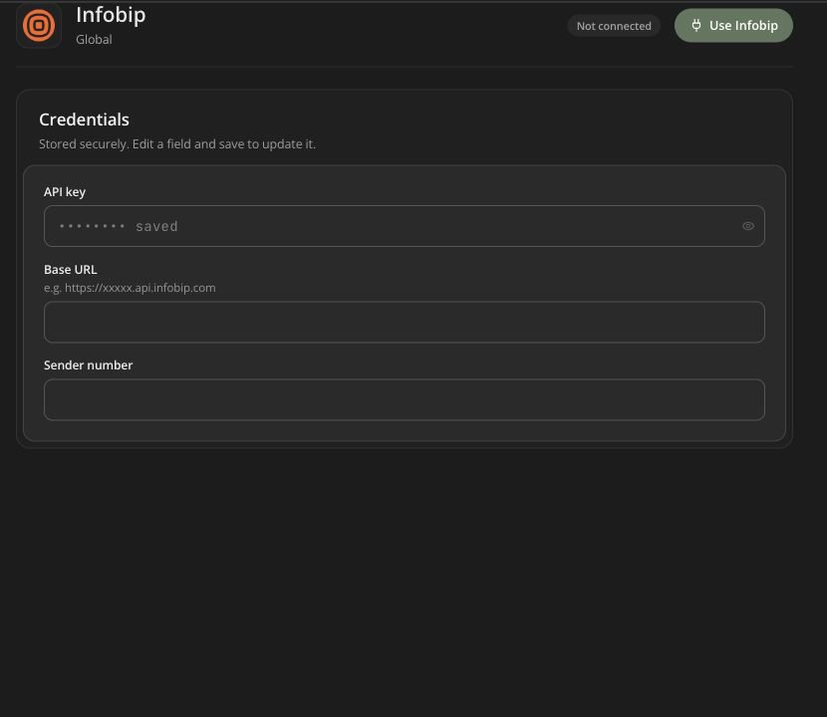Click the Sender number input field
The height and width of the screenshot is (717, 827).
coord(404,399)
